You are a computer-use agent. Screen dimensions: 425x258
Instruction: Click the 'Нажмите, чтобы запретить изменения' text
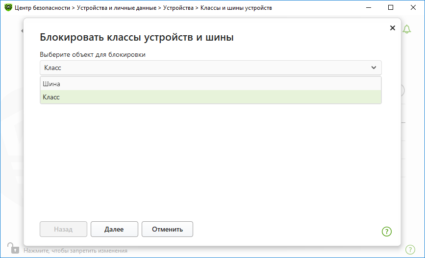(x=75, y=251)
